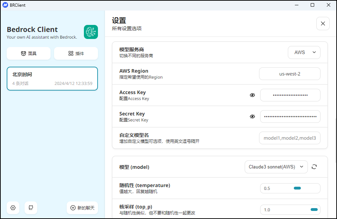This screenshot has height=219, width=337.
Task: Toggle Secret Key visibility eye icon
Action: [252, 117]
